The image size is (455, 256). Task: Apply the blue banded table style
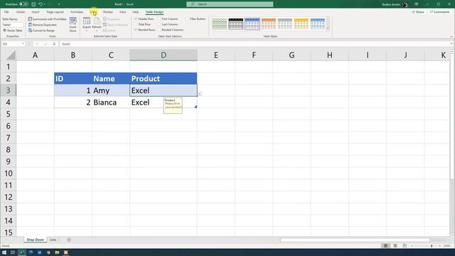[252, 23]
